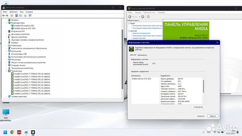Click the Wi-Fi icon in system tray
242x136 pixels.
click(215, 132)
